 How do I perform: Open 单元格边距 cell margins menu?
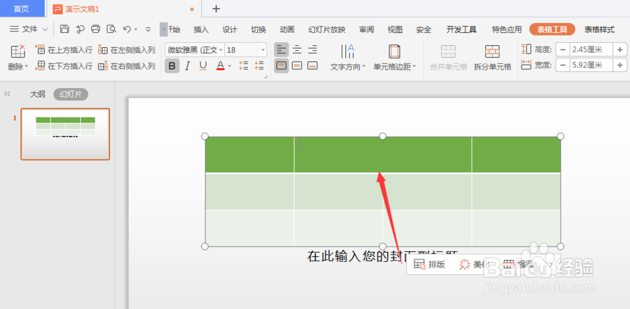(394, 57)
